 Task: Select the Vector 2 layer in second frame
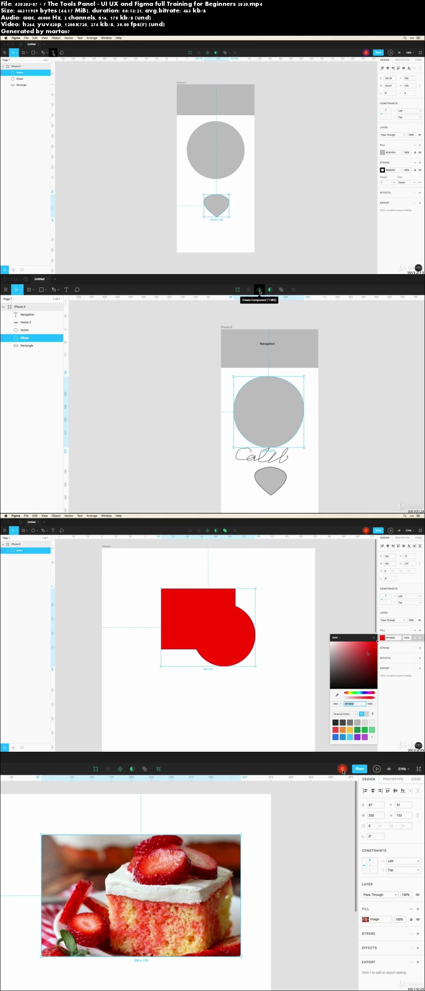pyautogui.click(x=32, y=322)
